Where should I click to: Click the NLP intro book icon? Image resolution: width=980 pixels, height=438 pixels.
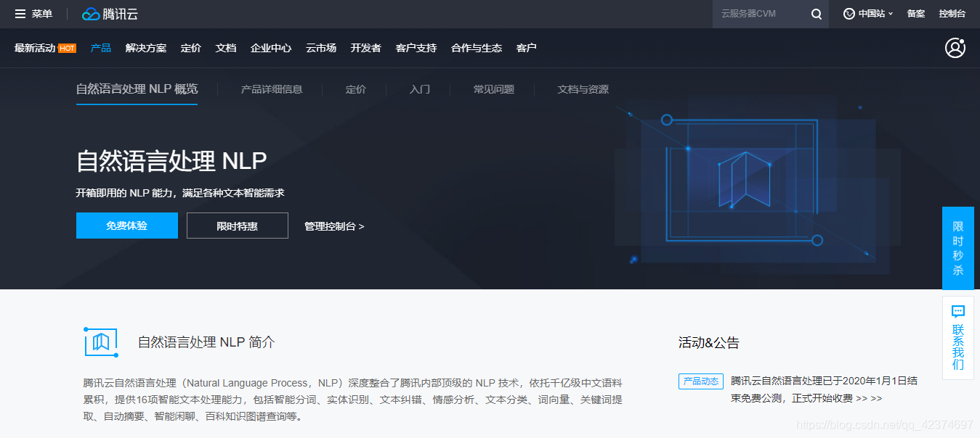point(101,342)
